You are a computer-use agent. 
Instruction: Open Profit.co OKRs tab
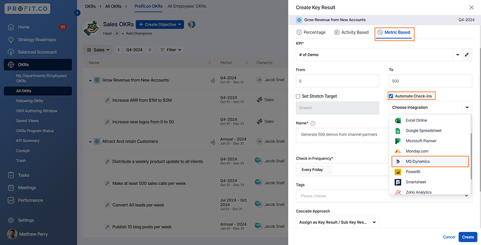tap(148, 6)
